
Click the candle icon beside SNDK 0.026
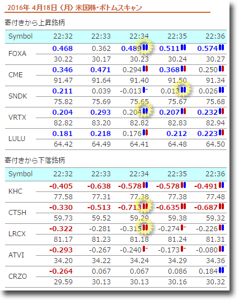point(222,90)
